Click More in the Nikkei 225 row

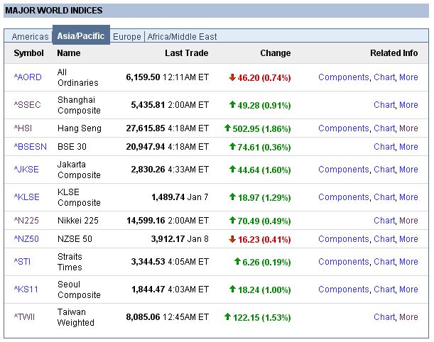(408, 221)
